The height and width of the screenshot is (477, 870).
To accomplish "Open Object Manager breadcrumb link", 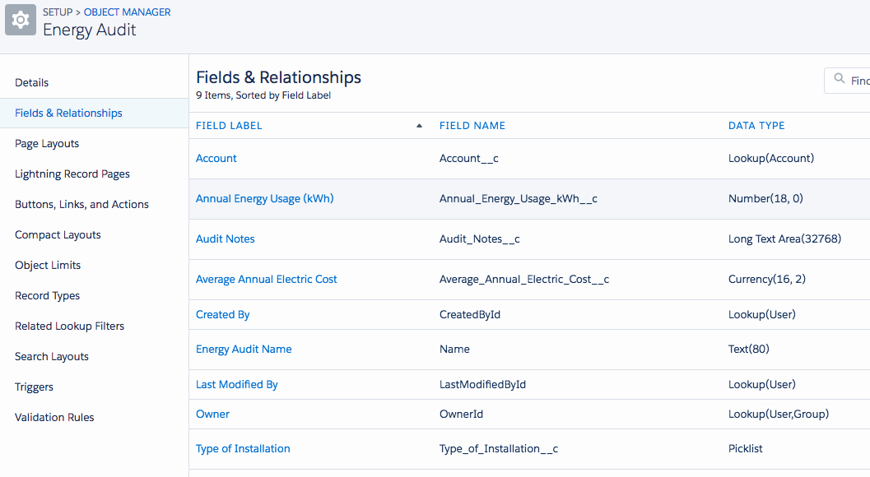I will (128, 12).
